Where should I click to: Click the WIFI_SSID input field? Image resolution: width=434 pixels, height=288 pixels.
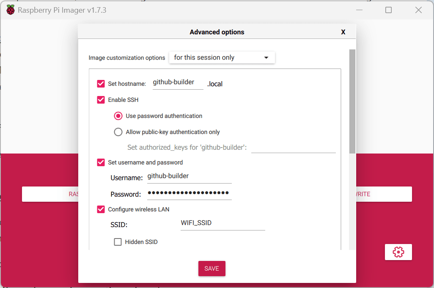(x=222, y=223)
